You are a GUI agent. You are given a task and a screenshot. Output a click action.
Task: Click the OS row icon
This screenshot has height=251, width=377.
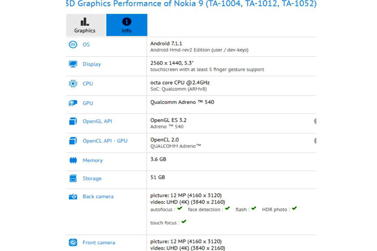(73, 44)
